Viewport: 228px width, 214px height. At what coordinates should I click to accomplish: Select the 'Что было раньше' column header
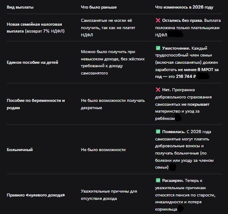pos(99,7)
